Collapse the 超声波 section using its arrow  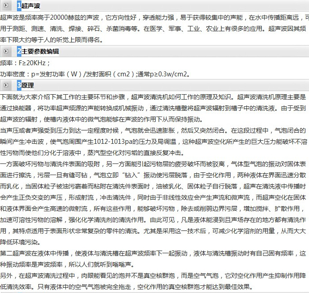[x=6, y=6]
